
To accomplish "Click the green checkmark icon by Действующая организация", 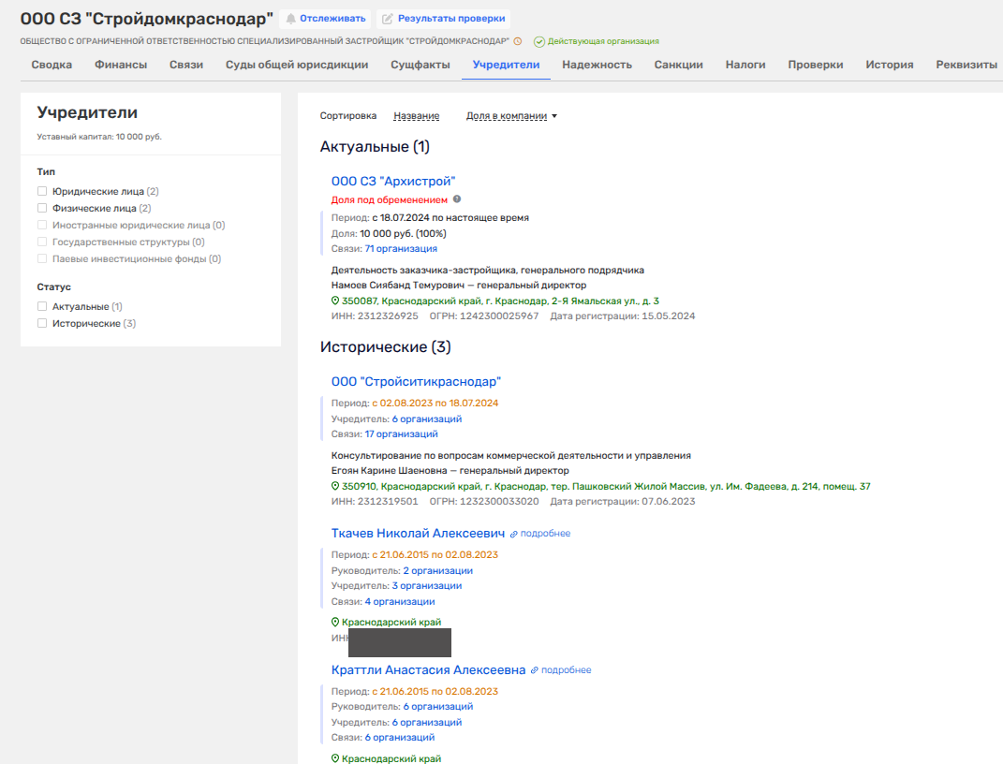I will pos(539,41).
